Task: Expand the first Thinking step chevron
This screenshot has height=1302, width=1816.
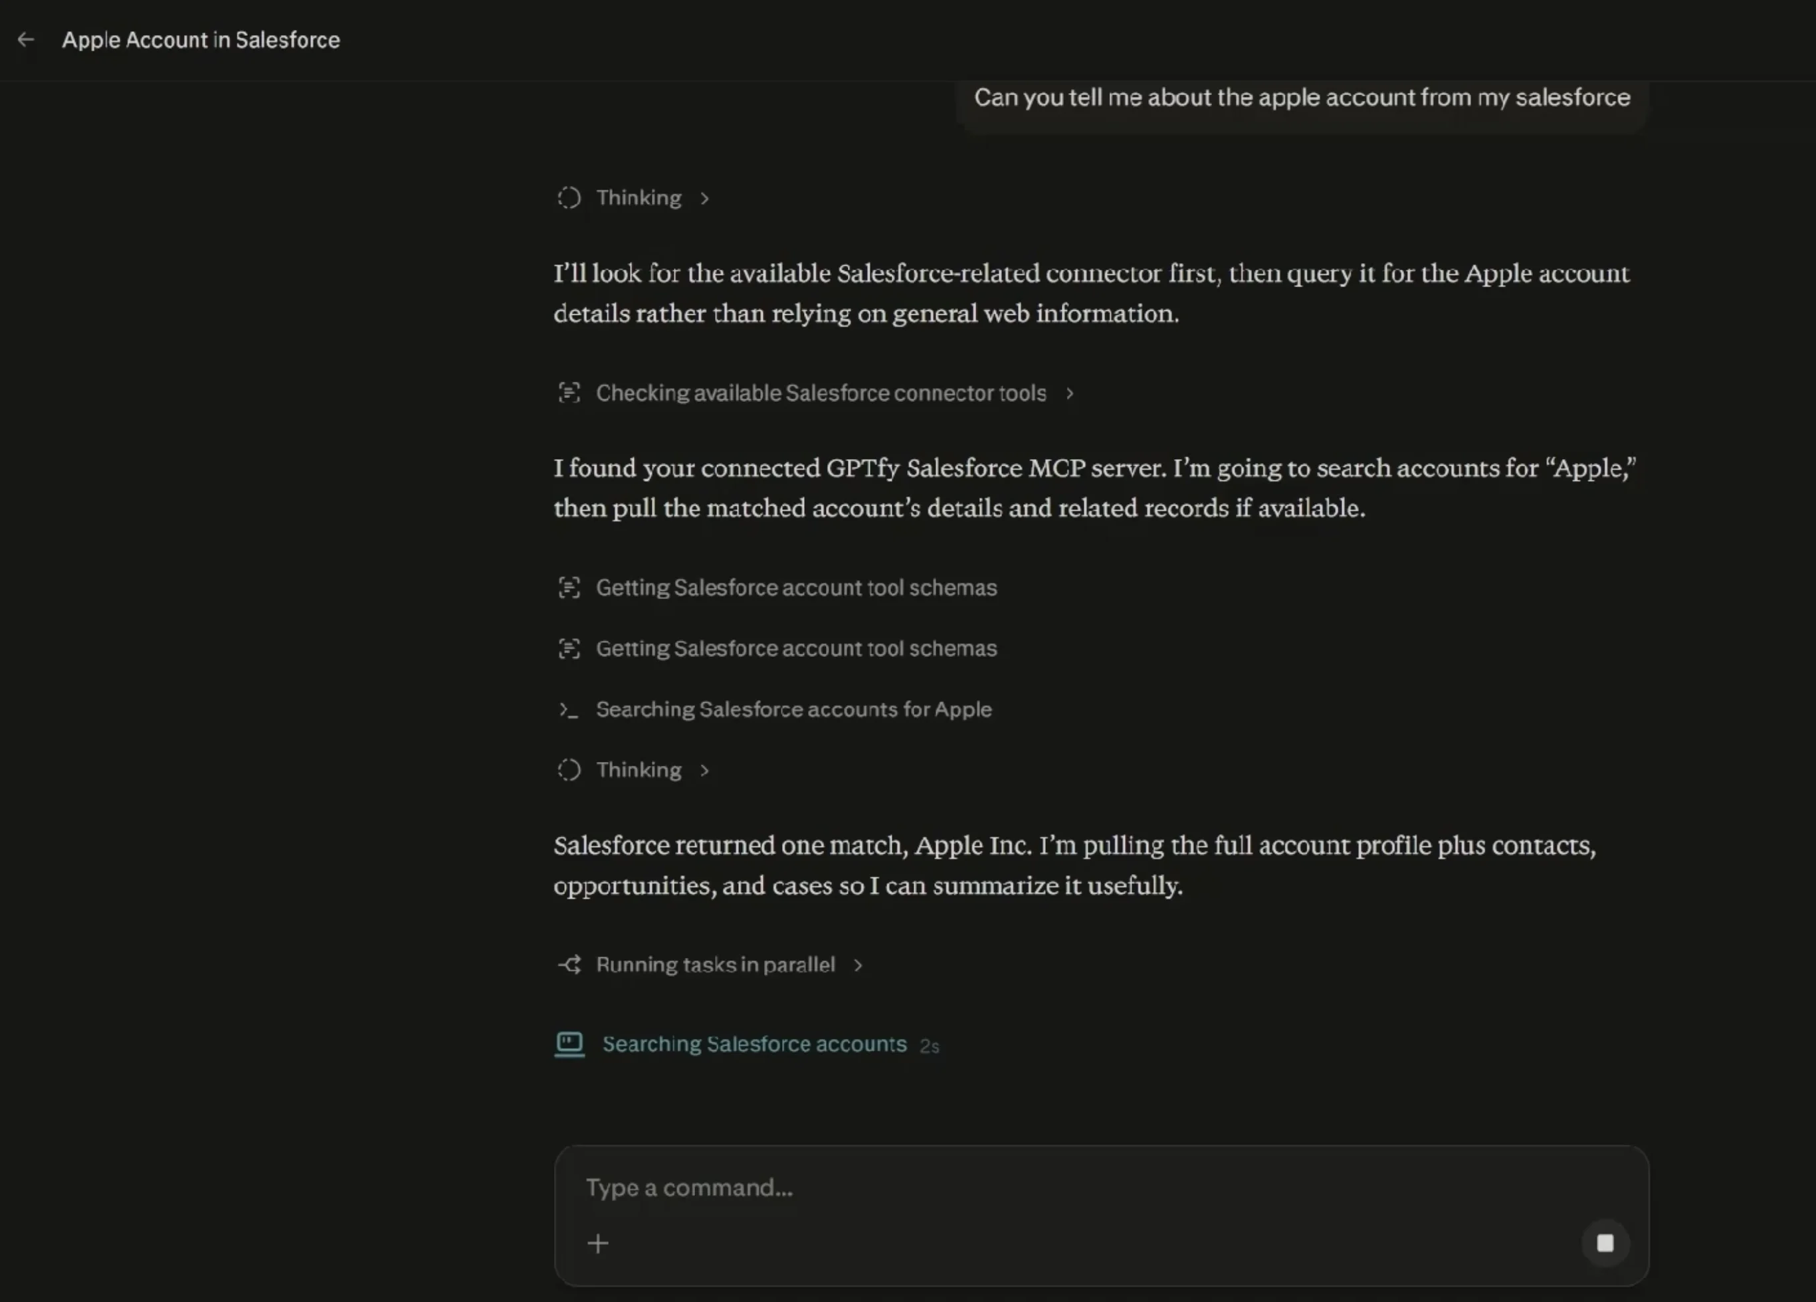Action: [x=704, y=199]
